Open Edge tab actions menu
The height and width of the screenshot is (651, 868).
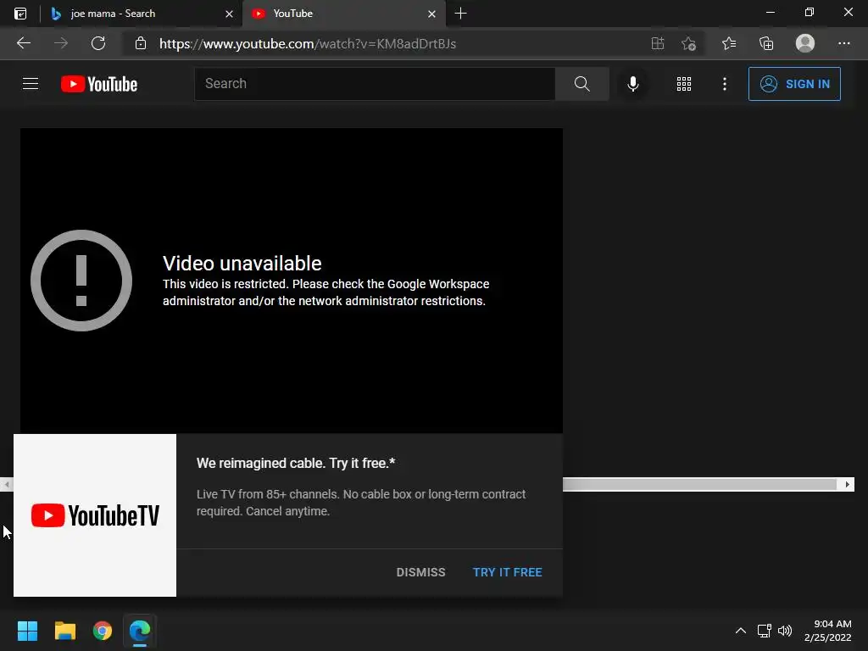coord(20,14)
